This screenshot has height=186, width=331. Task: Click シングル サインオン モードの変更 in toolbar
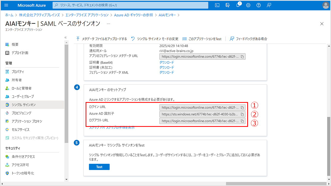tap(155, 39)
